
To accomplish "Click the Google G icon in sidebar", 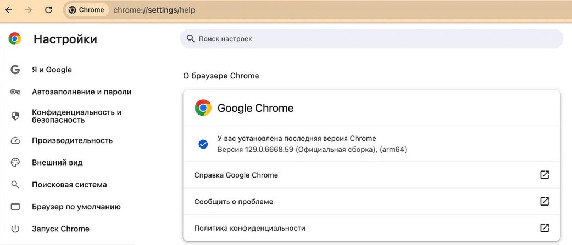I will [x=15, y=70].
